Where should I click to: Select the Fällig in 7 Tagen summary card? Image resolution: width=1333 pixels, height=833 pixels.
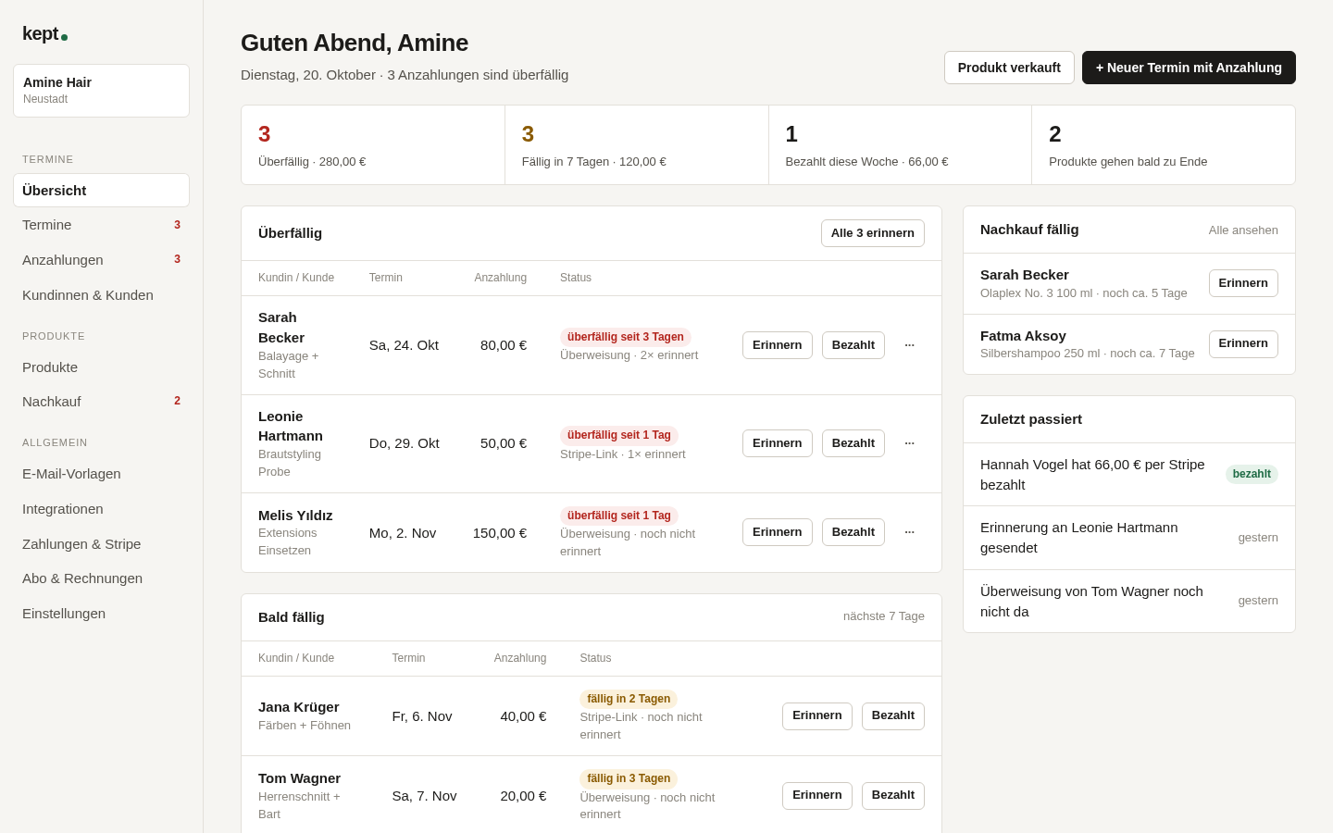coord(637,145)
